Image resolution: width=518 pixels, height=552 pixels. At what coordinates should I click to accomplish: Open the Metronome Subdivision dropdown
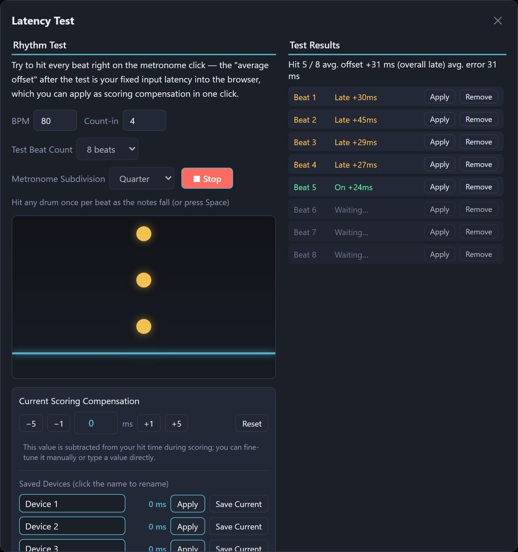142,179
